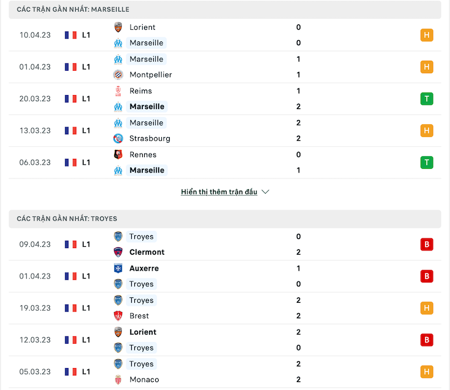Image resolution: width=450 pixels, height=390 pixels.
Task: Click French flag in 06.03.23 match row
Action: (71, 163)
